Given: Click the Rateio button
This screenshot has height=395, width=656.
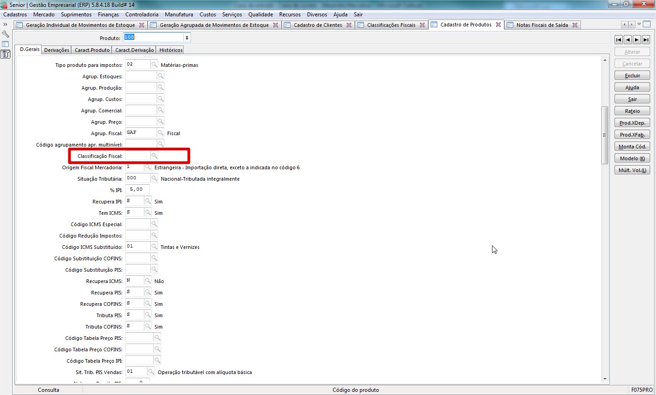Looking at the screenshot, I should point(632,111).
